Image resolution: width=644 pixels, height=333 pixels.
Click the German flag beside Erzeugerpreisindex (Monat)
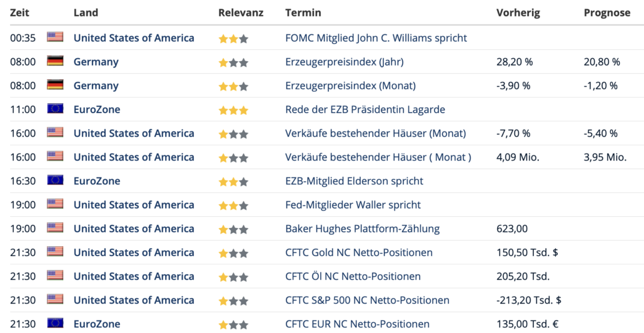[x=55, y=85]
